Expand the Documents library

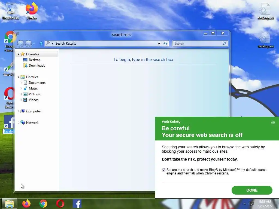coord(21,83)
